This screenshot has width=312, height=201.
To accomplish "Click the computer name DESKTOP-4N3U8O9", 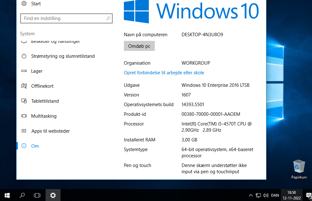I will pos(202,35).
